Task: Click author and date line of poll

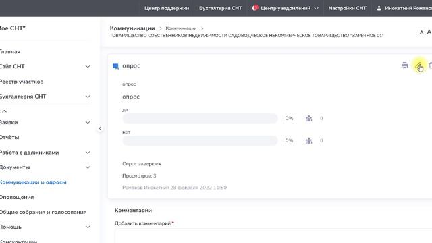Action: pyautogui.click(x=174, y=188)
